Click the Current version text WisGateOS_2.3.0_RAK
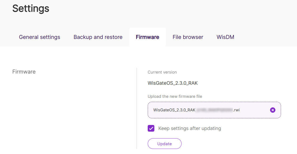297x154 pixels. point(173,83)
